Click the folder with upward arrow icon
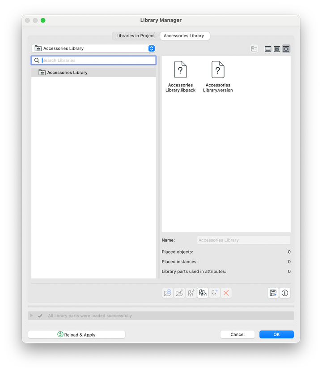322x372 pixels. pos(179,293)
